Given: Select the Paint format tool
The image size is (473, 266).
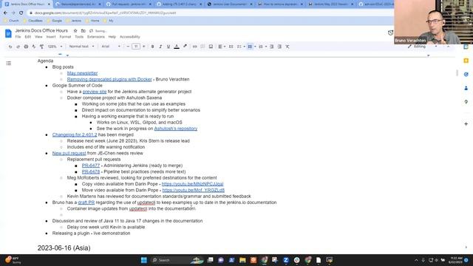Looking at the screenshot, I should 41,47.
